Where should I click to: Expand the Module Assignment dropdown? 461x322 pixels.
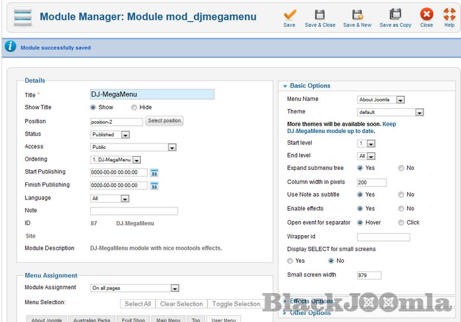134,288
